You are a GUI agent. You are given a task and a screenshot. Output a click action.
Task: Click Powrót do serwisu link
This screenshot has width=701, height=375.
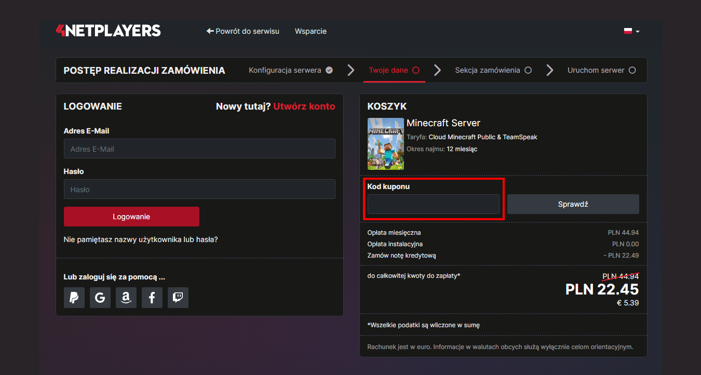(x=242, y=31)
